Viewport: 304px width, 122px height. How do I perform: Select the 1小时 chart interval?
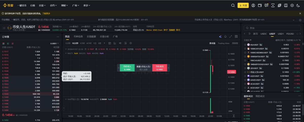(82, 43)
